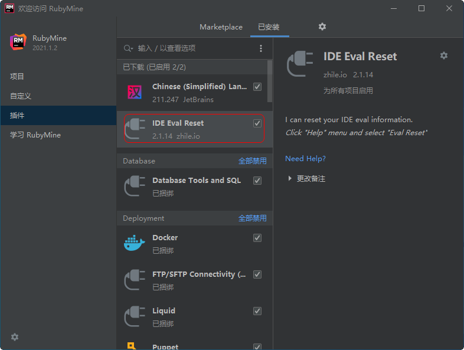Select the Chinese (Simplified) Language Pack row title
The height and width of the screenshot is (350, 464).
pos(200,86)
